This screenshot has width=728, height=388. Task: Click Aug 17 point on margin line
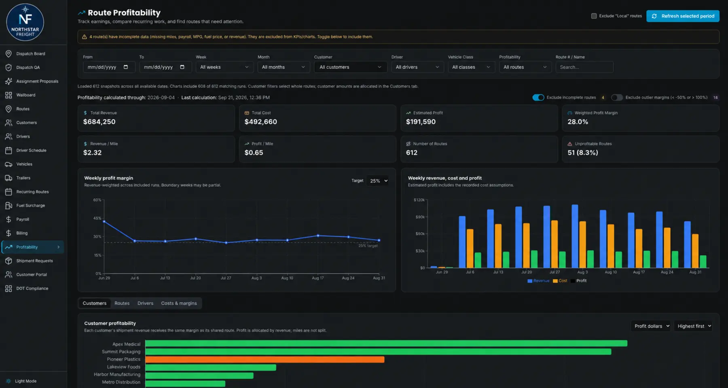coord(318,235)
